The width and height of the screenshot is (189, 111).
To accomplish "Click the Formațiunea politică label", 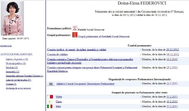I will [x=59, y=28].
